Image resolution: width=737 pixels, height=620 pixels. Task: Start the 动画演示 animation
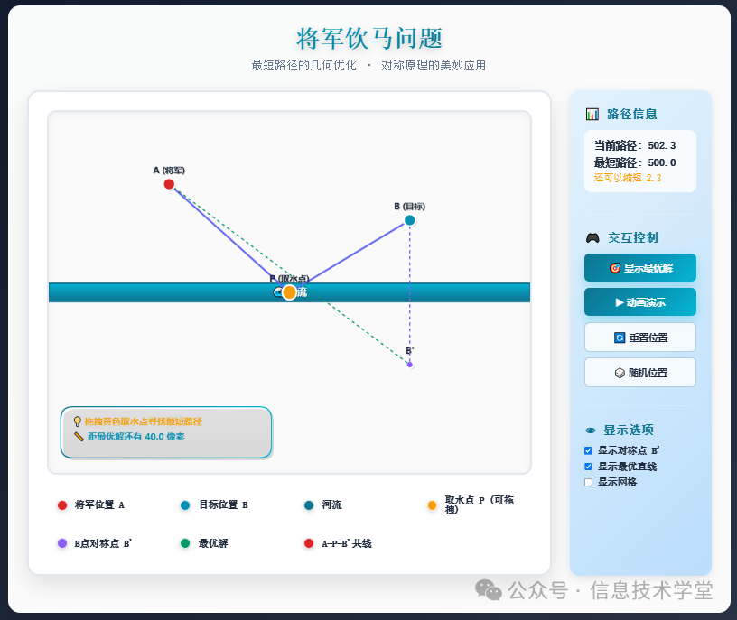point(640,302)
